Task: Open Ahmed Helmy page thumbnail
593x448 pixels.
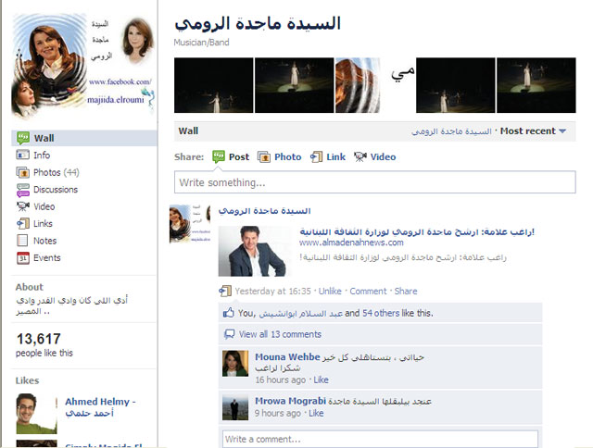Action: coord(36,413)
